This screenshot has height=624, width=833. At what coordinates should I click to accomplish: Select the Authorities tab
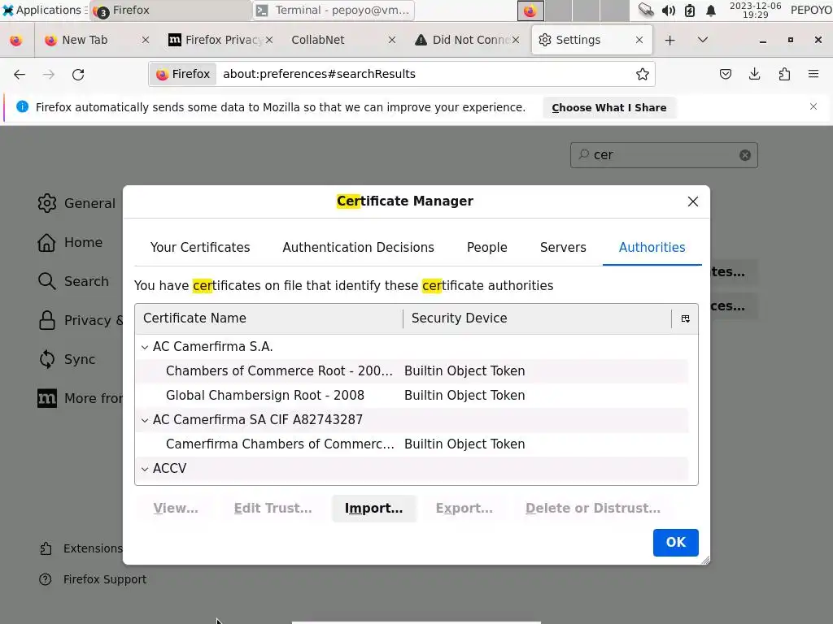coord(652,247)
